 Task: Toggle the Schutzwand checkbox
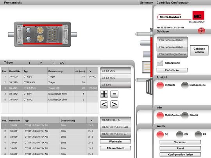[x=160, y=63]
